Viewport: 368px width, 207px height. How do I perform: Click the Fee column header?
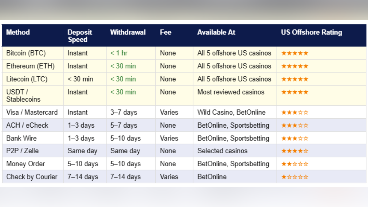coord(166,32)
